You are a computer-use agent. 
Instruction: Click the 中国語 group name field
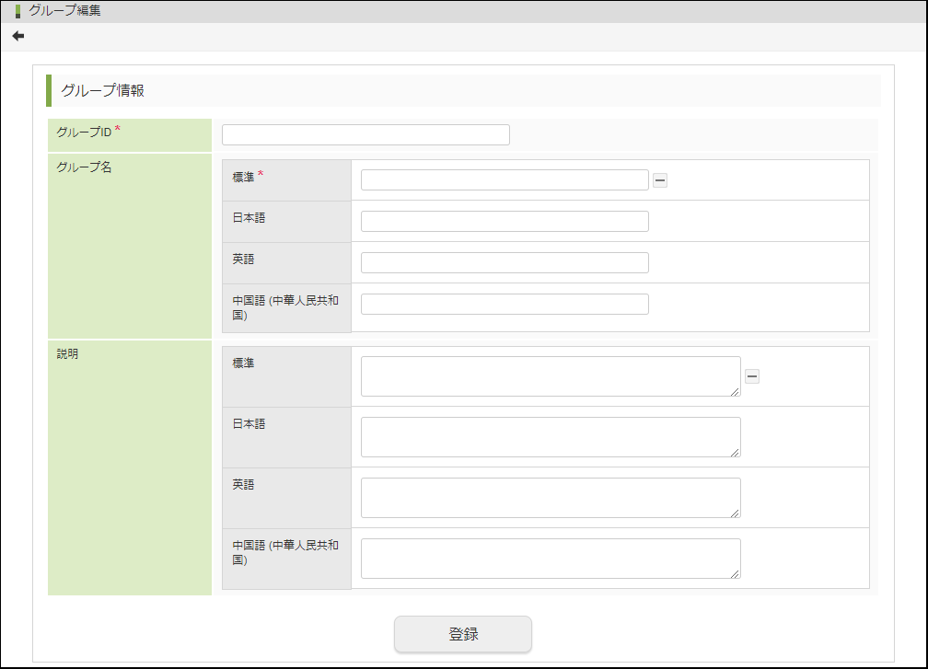tap(505, 304)
